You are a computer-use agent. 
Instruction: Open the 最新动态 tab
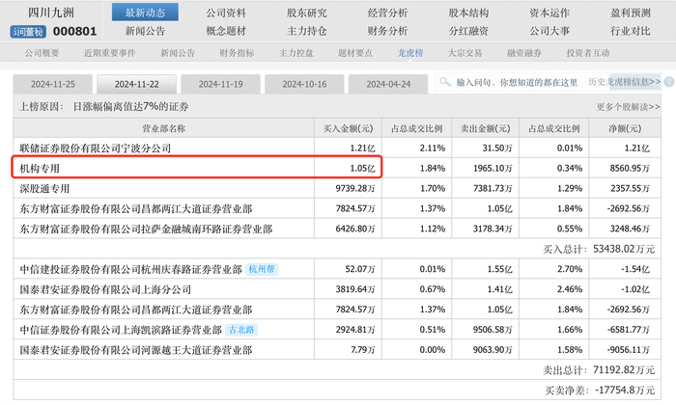(x=145, y=13)
